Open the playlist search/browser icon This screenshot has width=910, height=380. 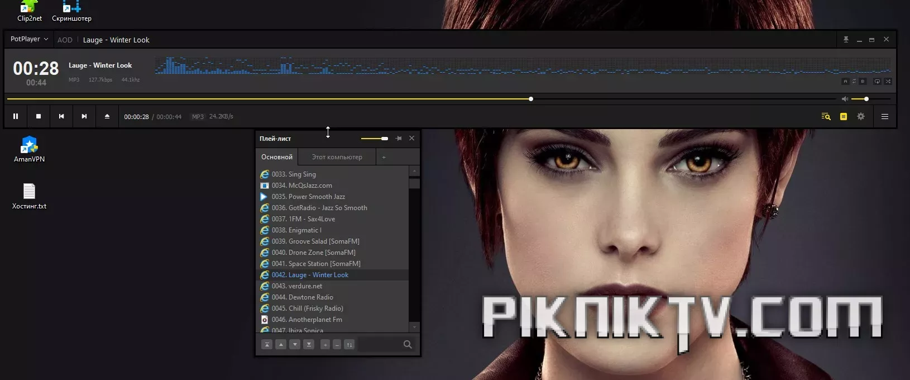click(x=826, y=116)
